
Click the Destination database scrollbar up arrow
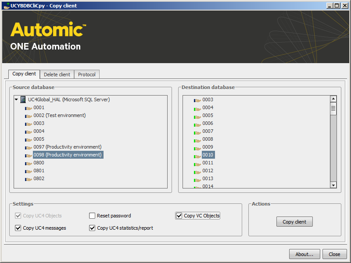[x=333, y=99]
